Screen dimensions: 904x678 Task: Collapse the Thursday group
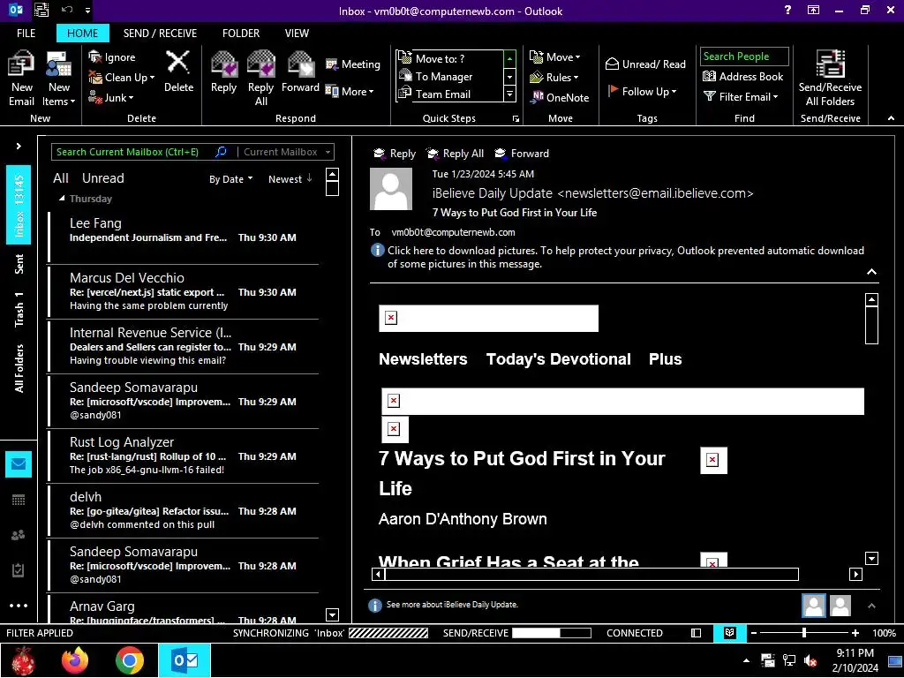pos(62,199)
